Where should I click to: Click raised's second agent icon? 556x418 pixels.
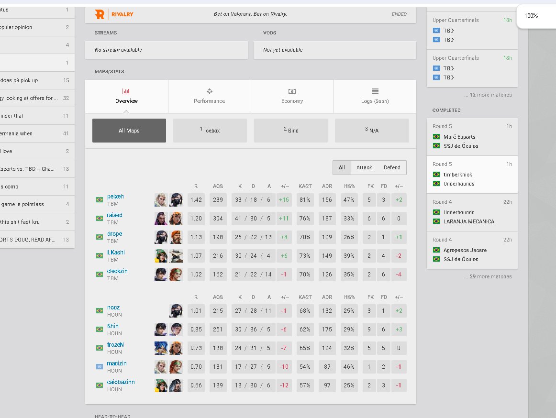(x=176, y=219)
